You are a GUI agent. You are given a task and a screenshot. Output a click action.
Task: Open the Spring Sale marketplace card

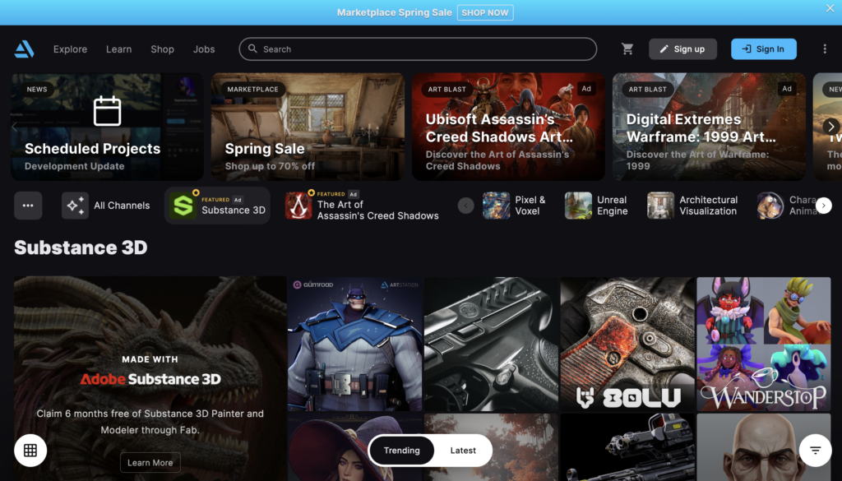point(308,127)
